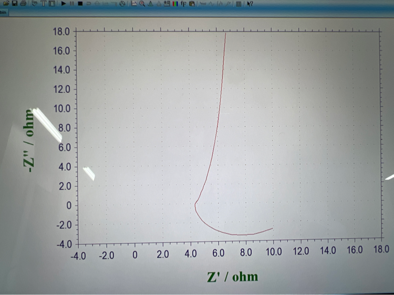Open the font settings 'fF' icon
The image size is (394, 295).
(183, 4)
